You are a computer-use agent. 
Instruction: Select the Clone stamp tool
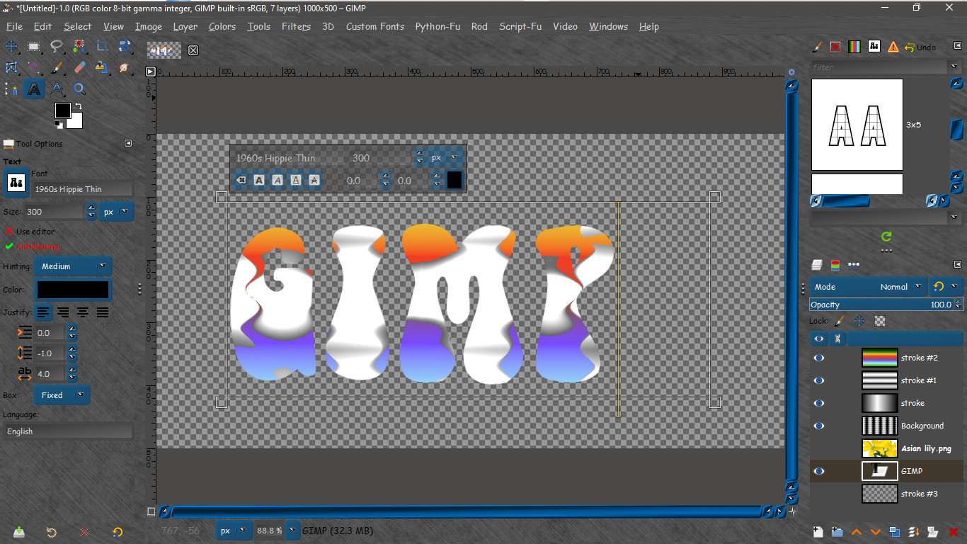tap(102, 67)
